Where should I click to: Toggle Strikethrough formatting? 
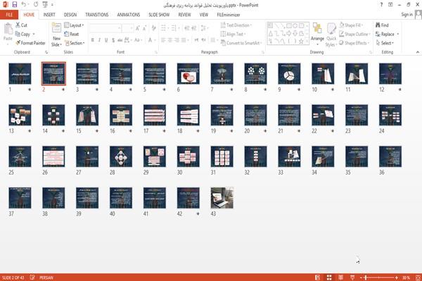click(x=120, y=40)
